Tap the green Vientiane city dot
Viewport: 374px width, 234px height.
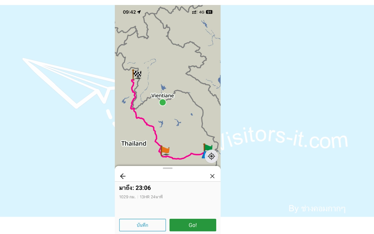pyautogui.click(x=163, y=102)
